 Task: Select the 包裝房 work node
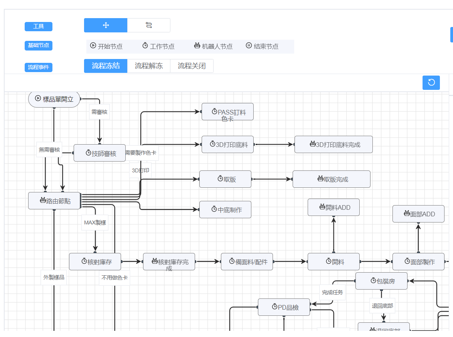tap(381, 281)
